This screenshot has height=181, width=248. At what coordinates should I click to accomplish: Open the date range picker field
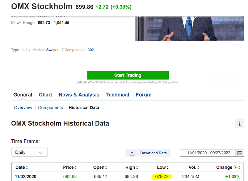pyautogui.click(x=208, y=153)
